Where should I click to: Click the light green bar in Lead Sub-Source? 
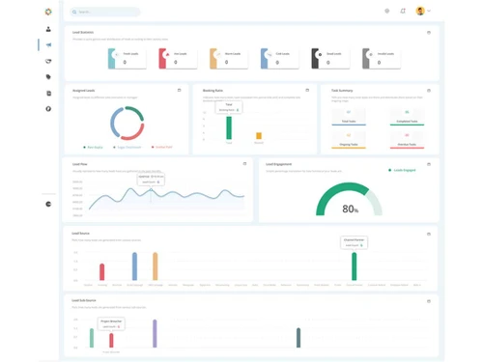(x=92, y=338)
